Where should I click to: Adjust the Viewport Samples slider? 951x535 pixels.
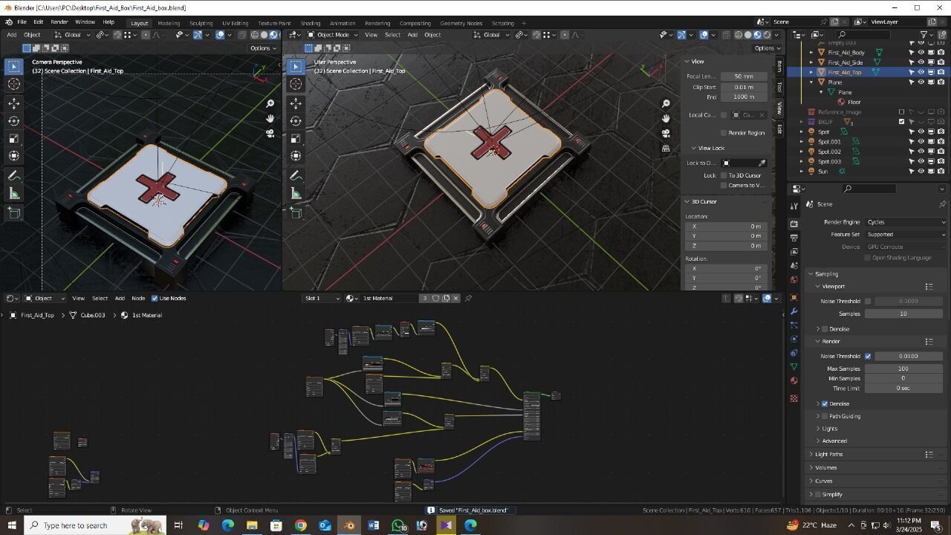click(903, 314)
